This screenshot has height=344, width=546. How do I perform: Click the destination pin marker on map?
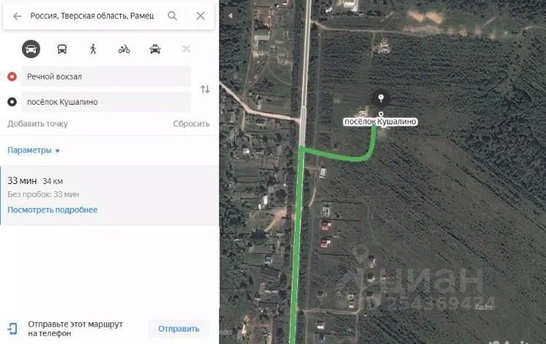[381, 98]
